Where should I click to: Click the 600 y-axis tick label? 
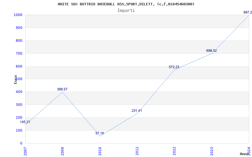(x=20, y=66)
